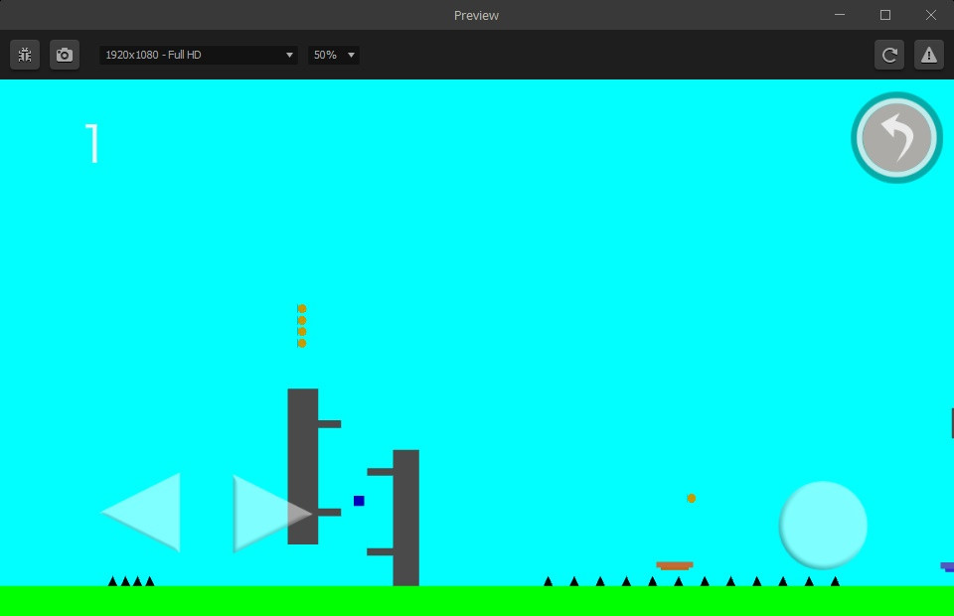Open the warnings triangle icon
This screenshot has height=616, width=954.
coord(928,55)
